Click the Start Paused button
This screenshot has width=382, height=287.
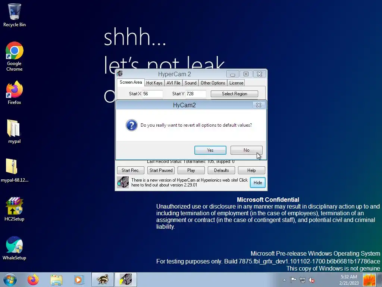coord(161,170)
